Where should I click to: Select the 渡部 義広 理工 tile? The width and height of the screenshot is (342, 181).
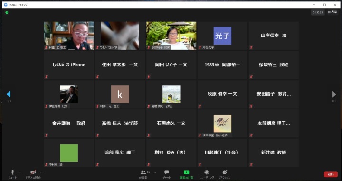[x=120, y=153]
